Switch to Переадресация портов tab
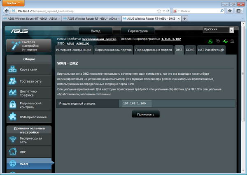This screenshot has width=247, height=175. (x=154, y=50)
